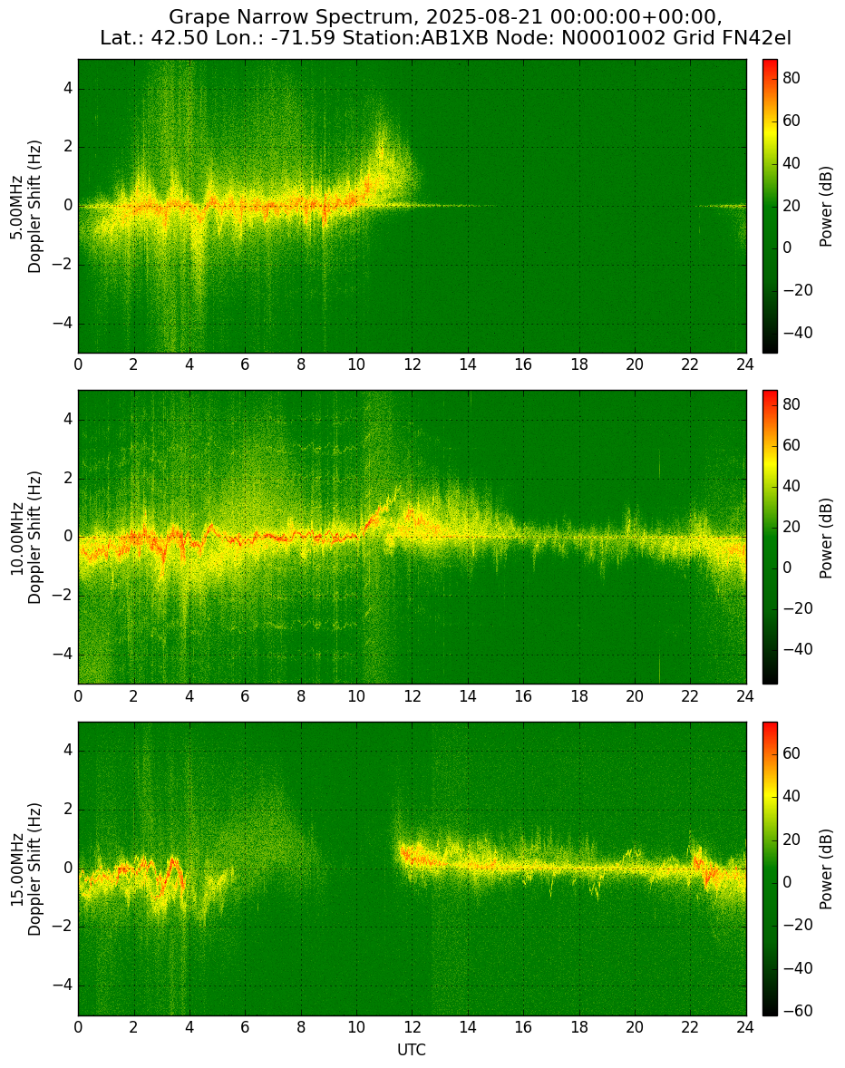Screen dimensions: 845x1068
Task: Click the top color bar's Power (dB) label
Action: coord(826,207)
